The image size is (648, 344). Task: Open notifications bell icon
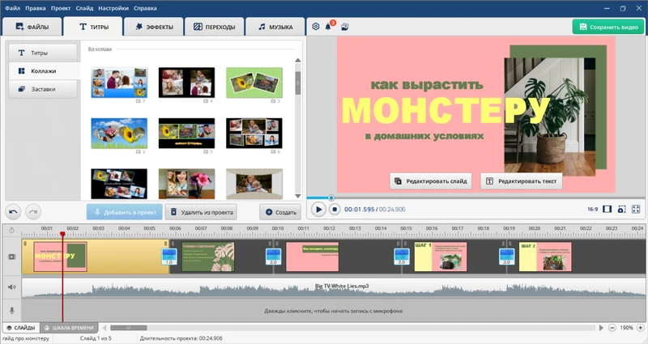click(x=328, y=27)
